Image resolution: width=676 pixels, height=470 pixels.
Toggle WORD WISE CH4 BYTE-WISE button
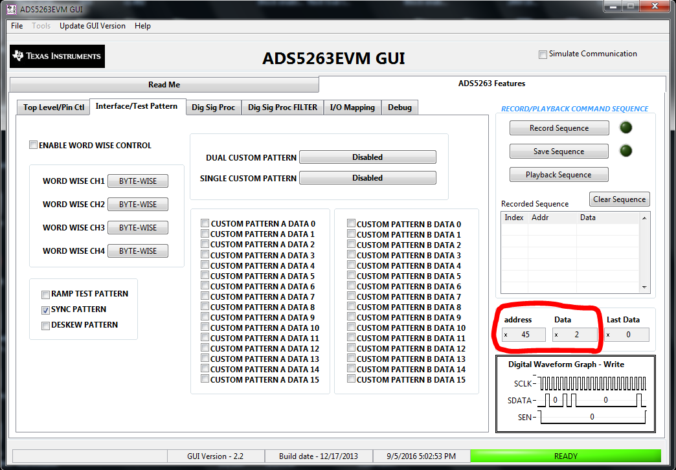(138, 251)
